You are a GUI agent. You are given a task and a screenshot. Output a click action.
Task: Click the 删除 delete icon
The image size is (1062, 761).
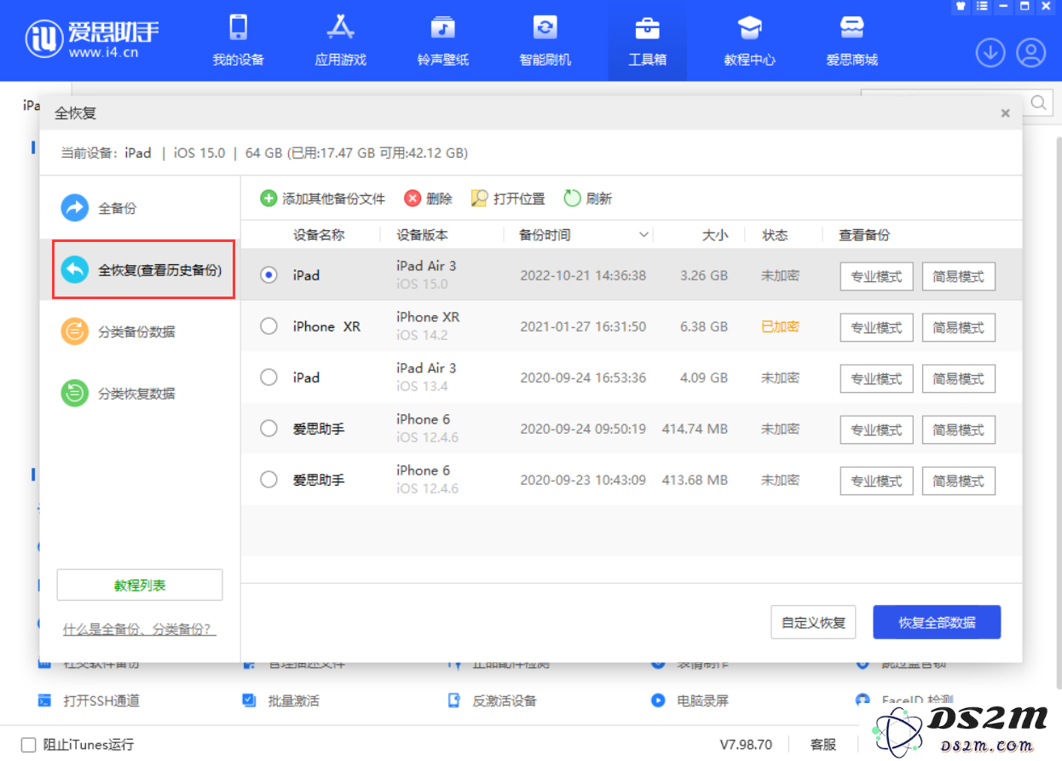point(413,199)
